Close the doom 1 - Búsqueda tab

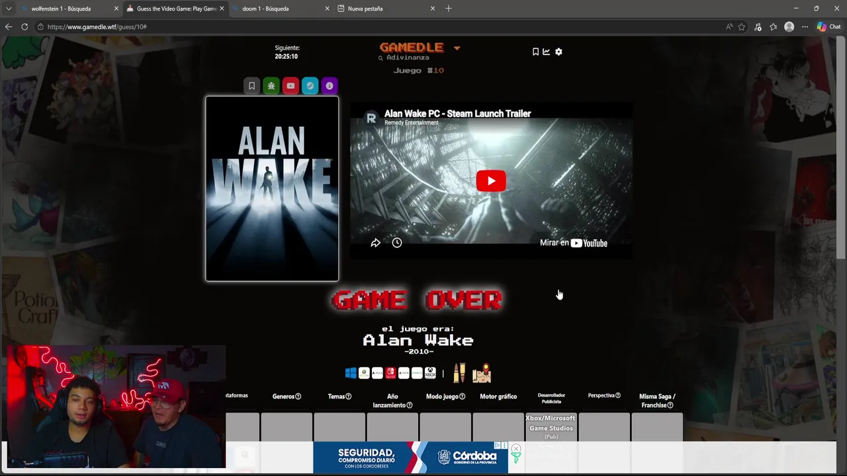[x=328, y=9]
